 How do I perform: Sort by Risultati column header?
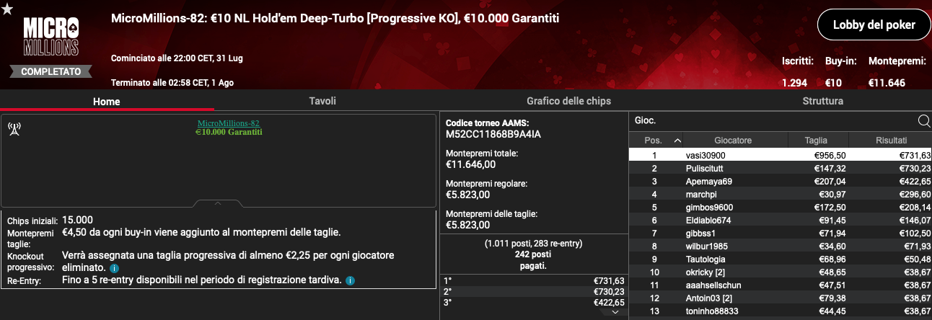coord(891,141)
